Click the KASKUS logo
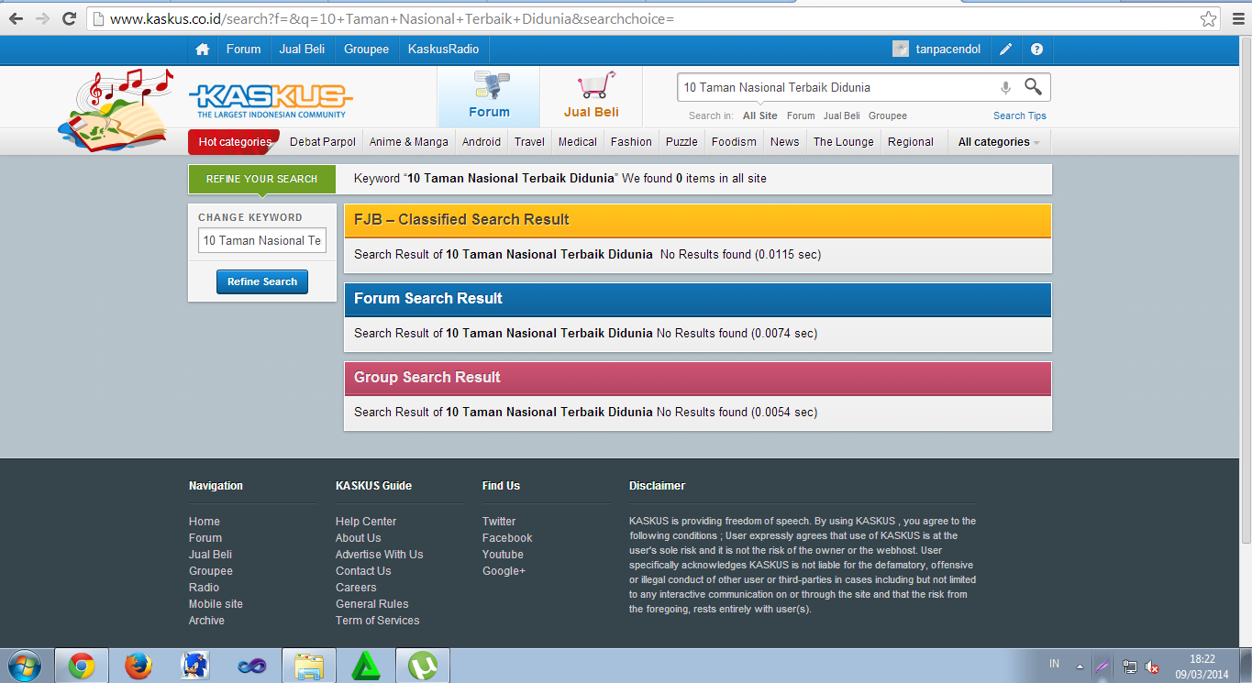The width and height of the screenshot is (1252, 683). pyautogui.click(x=271, y=101)
